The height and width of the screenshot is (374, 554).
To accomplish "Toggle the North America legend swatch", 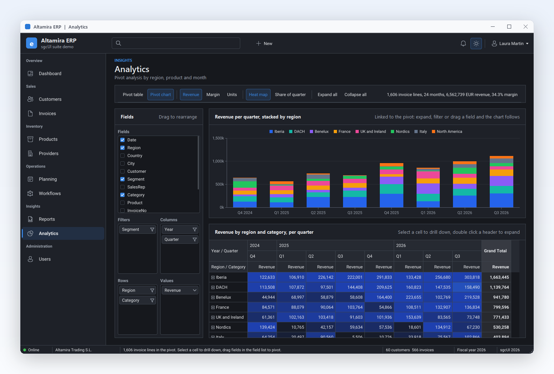I will pos(434,132).
